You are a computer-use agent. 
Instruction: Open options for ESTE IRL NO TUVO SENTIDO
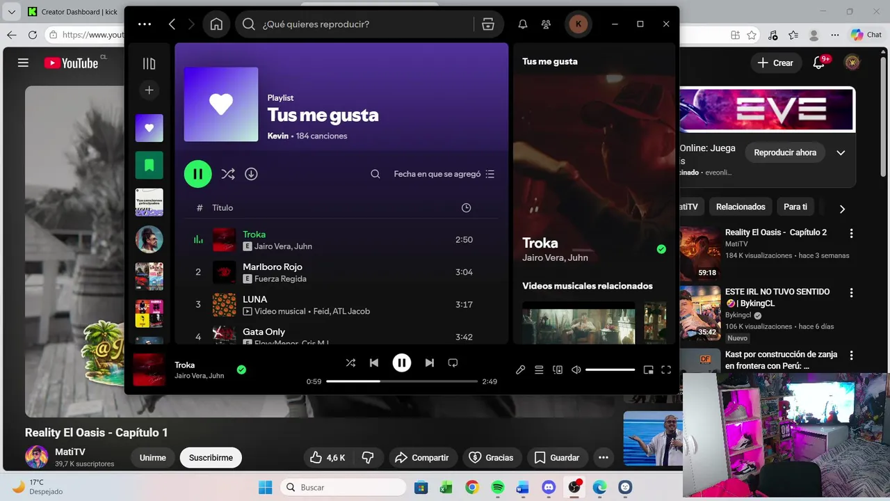coord(851,293)
